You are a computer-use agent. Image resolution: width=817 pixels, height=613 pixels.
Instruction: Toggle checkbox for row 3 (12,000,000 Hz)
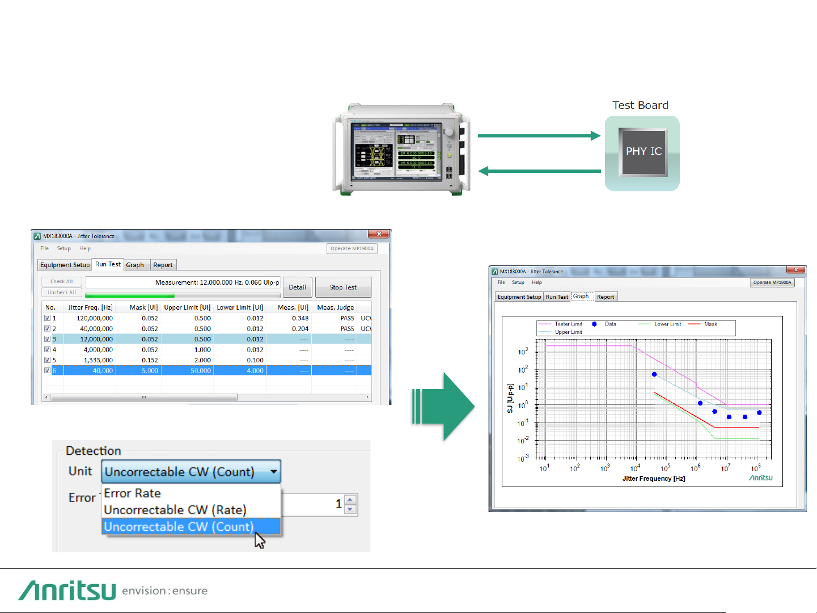[x=48, y=339]
